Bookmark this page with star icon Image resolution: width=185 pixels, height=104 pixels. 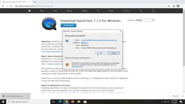(x=169, y=6)
